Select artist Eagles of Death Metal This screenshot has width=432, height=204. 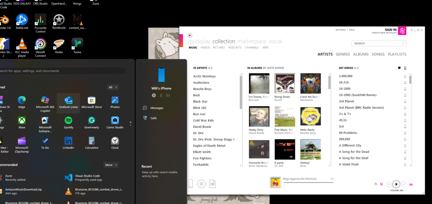click(209, 146)
